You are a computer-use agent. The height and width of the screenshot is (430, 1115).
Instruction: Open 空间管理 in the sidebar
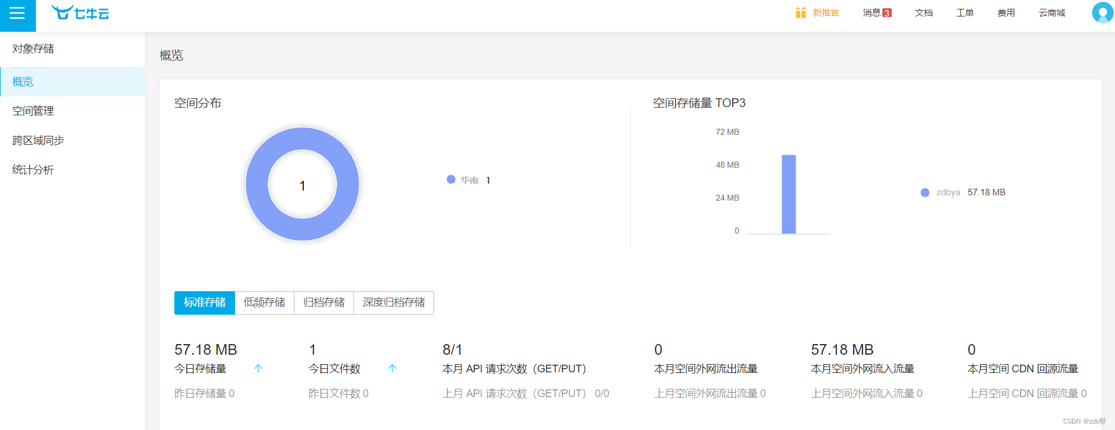click(72, 111)
